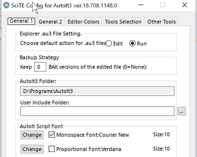The image size is (197, 157).
Task: Click the Keep BAK versions number field
Action: pos(40,67)
